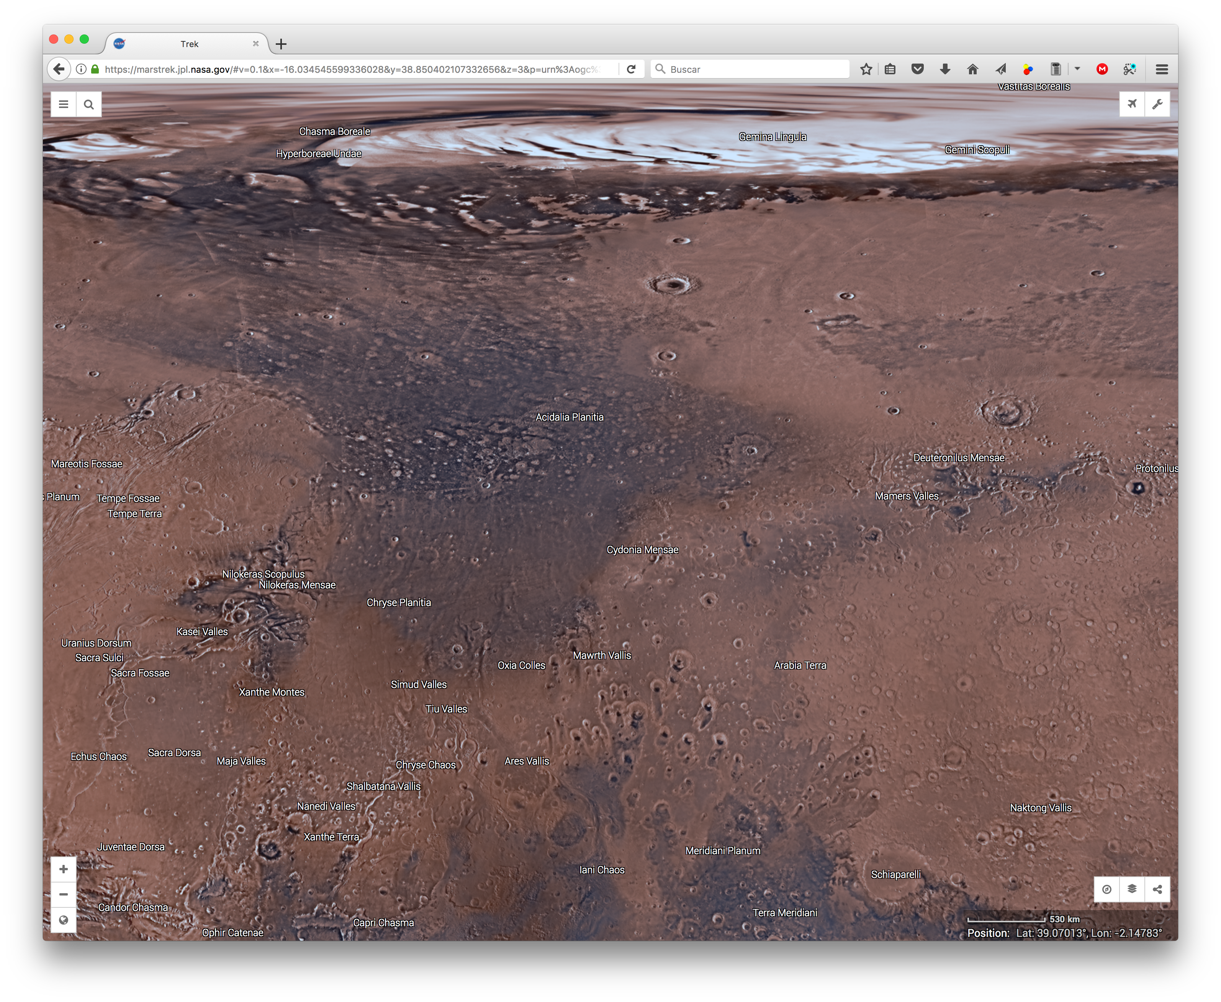Click the Naktong Vallis label
Viewport: 1221px width, 1002px height.
coord(1040,808)
